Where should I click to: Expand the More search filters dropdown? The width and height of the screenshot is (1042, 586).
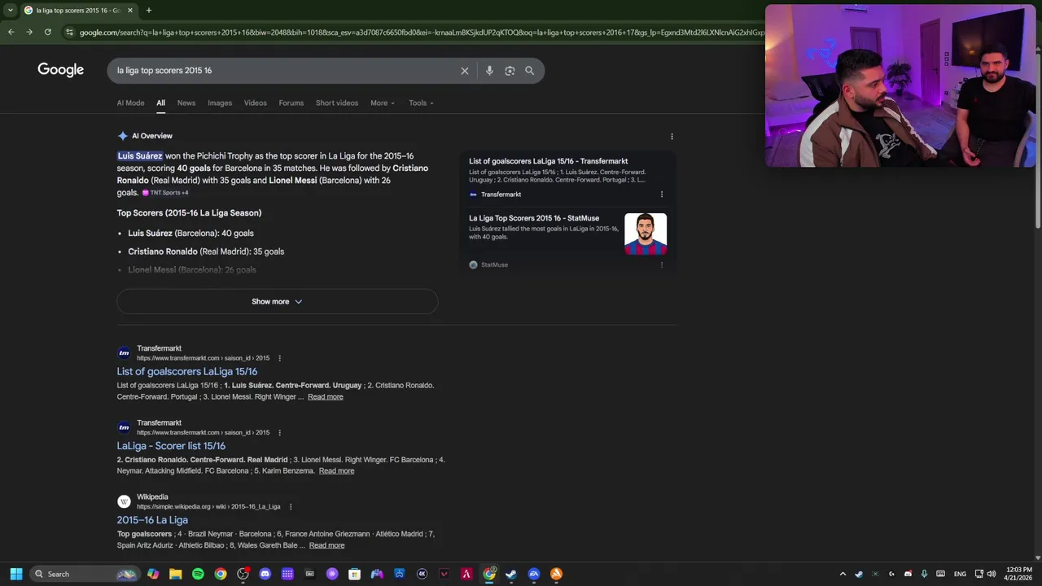tap(382, 103)
